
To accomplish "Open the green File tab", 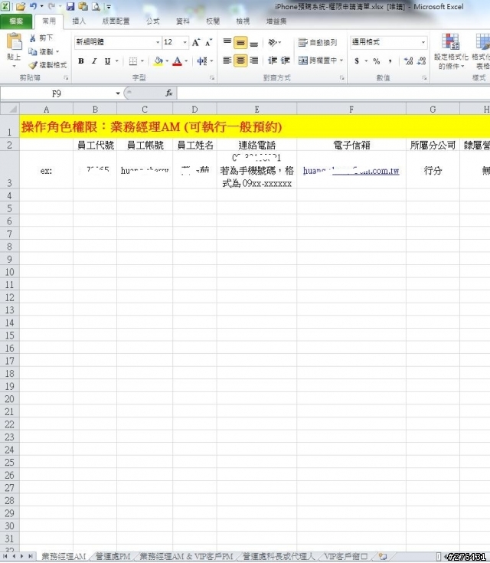I will pyautogui.click(x=16, y=21).
